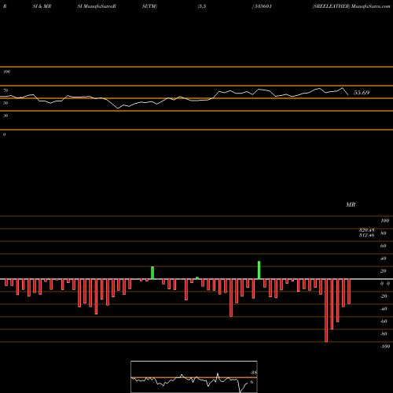
Task: Click the "SI(TM)" header label
Action: click(149, 6)
